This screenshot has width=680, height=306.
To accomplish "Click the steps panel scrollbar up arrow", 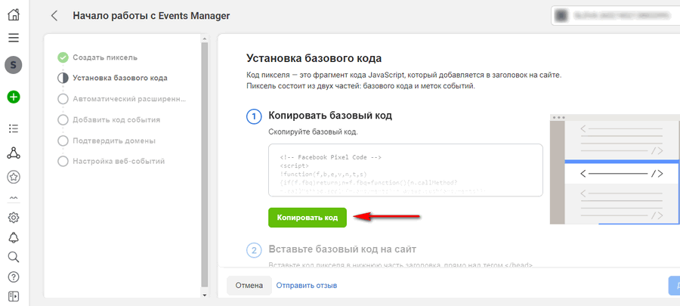I will (x=205, y=38).
